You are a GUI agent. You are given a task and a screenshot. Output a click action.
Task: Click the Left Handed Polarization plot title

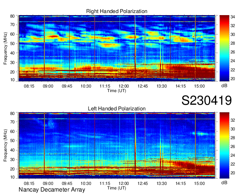(x=117, y=109)
